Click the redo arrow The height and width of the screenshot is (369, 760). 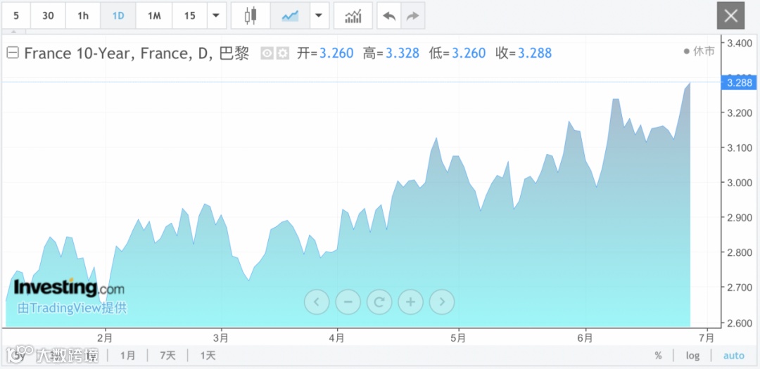click(x=412, y=15)
